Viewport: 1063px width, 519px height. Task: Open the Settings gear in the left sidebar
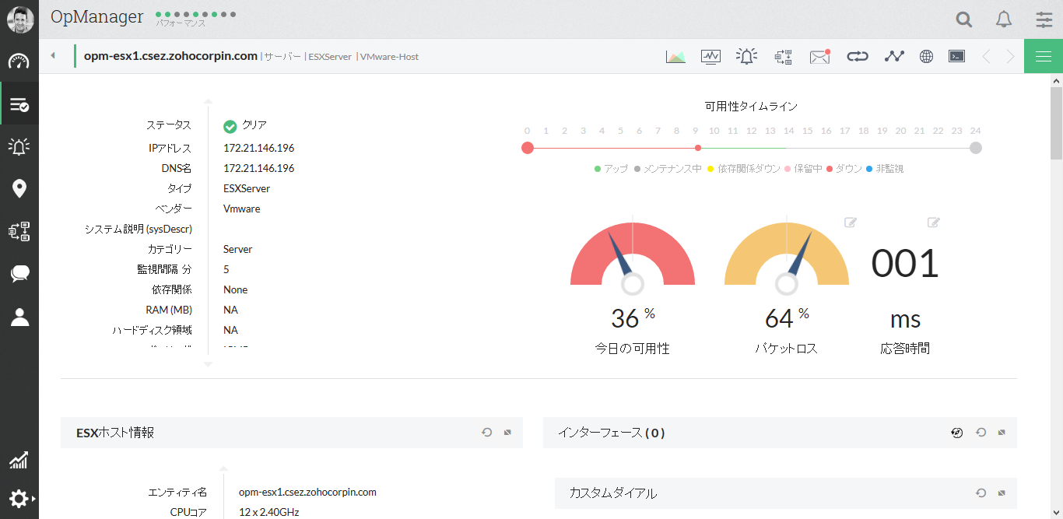pos(19,498)
